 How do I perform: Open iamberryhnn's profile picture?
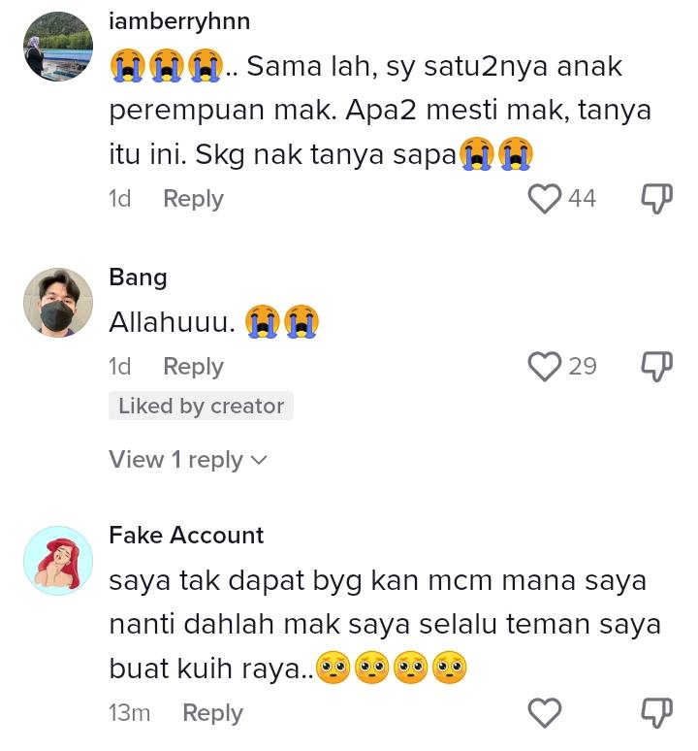(x=58, y=47)
